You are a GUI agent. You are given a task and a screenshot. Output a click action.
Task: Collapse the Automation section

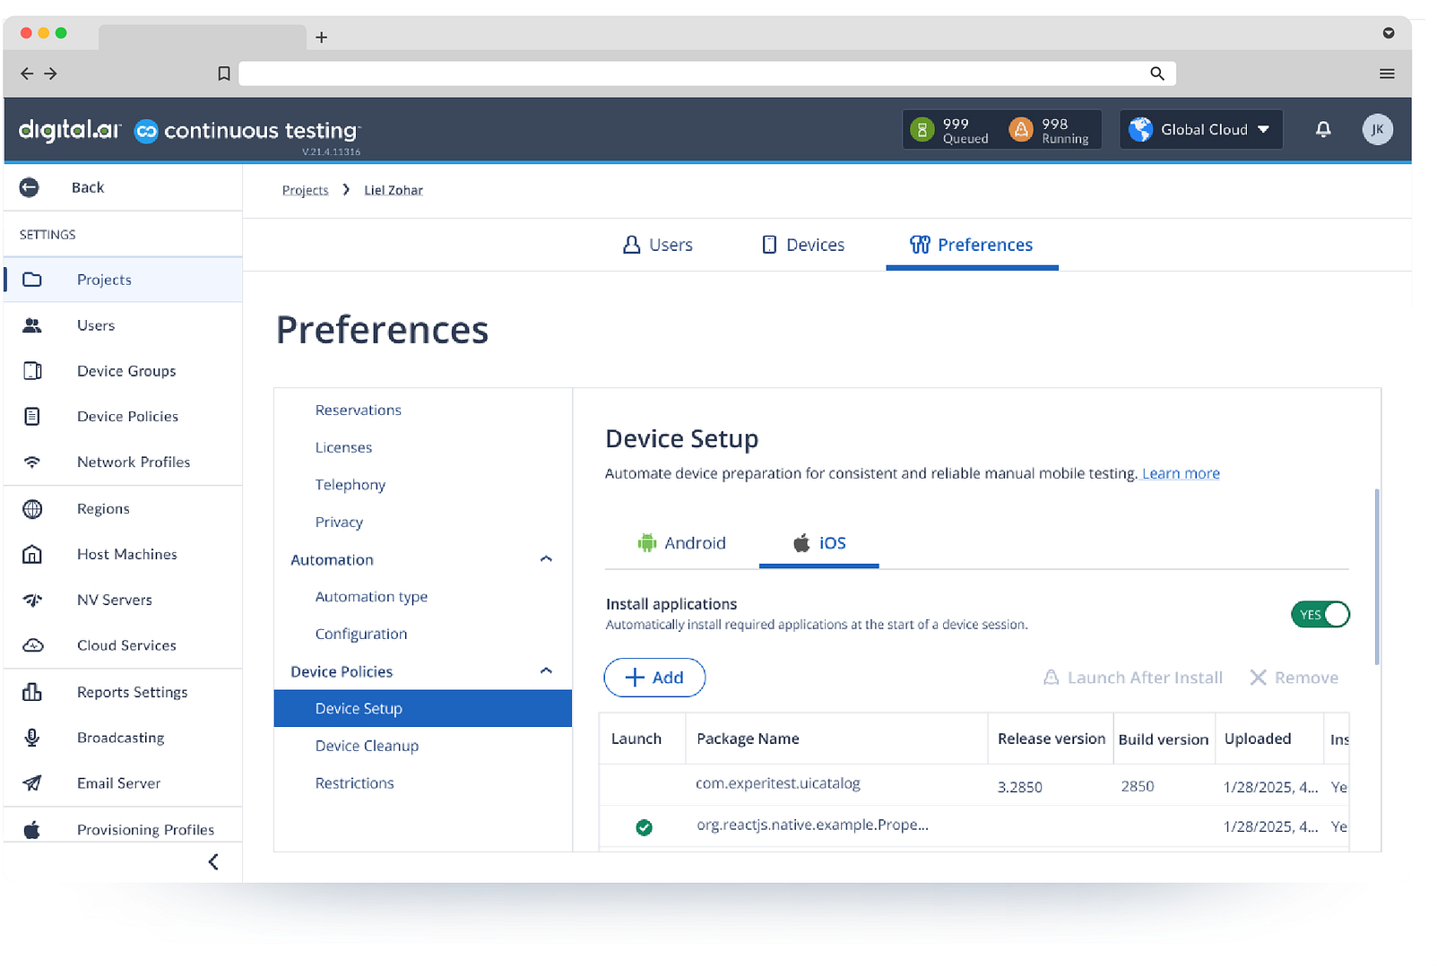coord(546,559)
